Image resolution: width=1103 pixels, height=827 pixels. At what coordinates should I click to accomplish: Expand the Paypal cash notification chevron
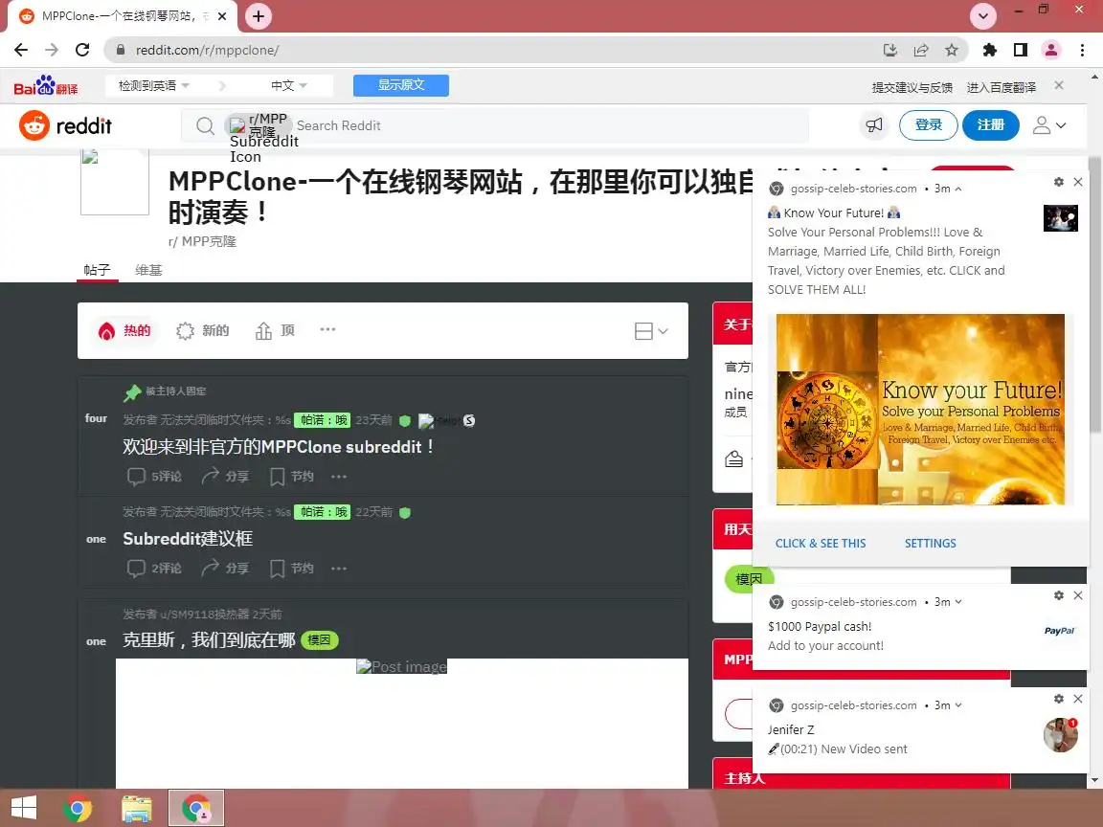click(958, 602)
